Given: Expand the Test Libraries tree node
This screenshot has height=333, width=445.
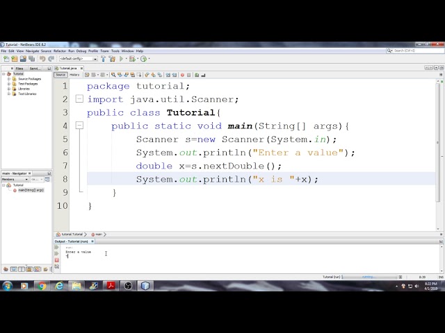Looking at the screenshot, I should pyautogui.click(x=9, y=94).
